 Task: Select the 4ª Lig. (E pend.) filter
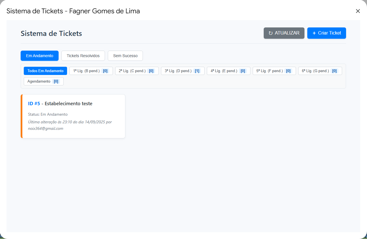tap(228, 71)
